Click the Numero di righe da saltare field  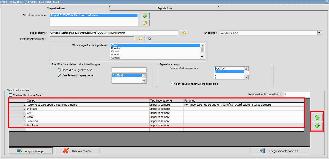[297, 94]
